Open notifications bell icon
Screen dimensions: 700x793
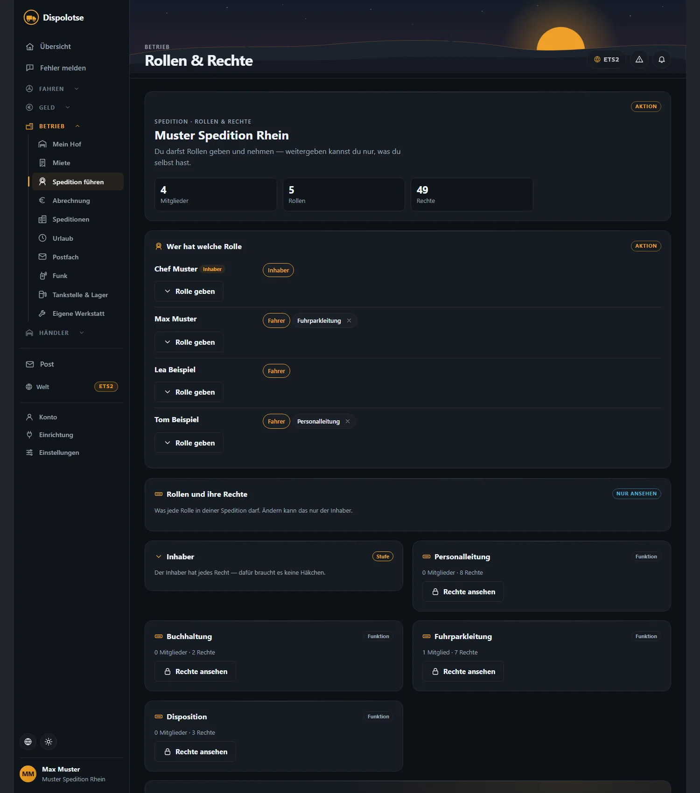click(662, 60)
